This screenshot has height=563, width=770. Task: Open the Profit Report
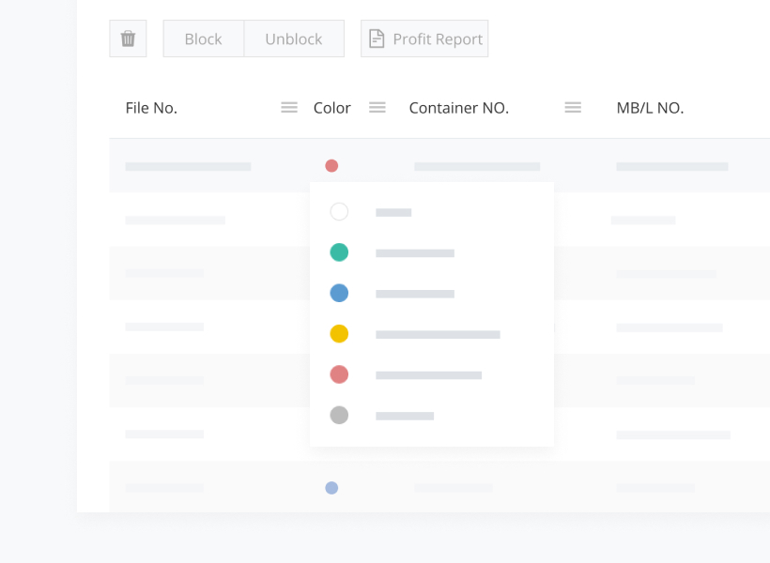pos(424,38)
